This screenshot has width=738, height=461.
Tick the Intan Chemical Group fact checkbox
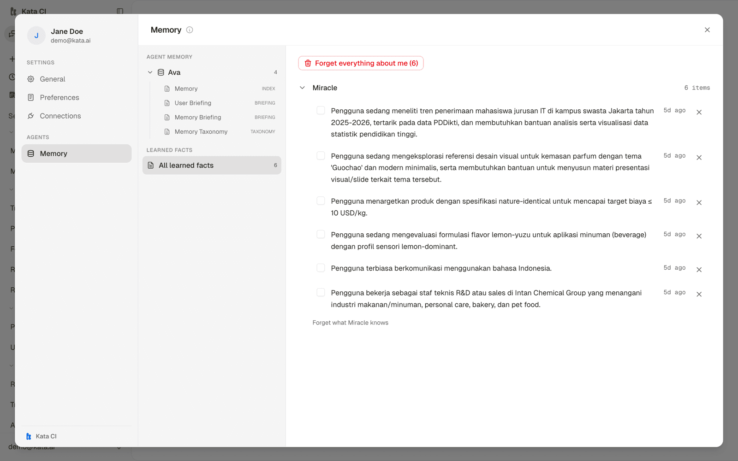pyautogui.click(x=321, y=292)
